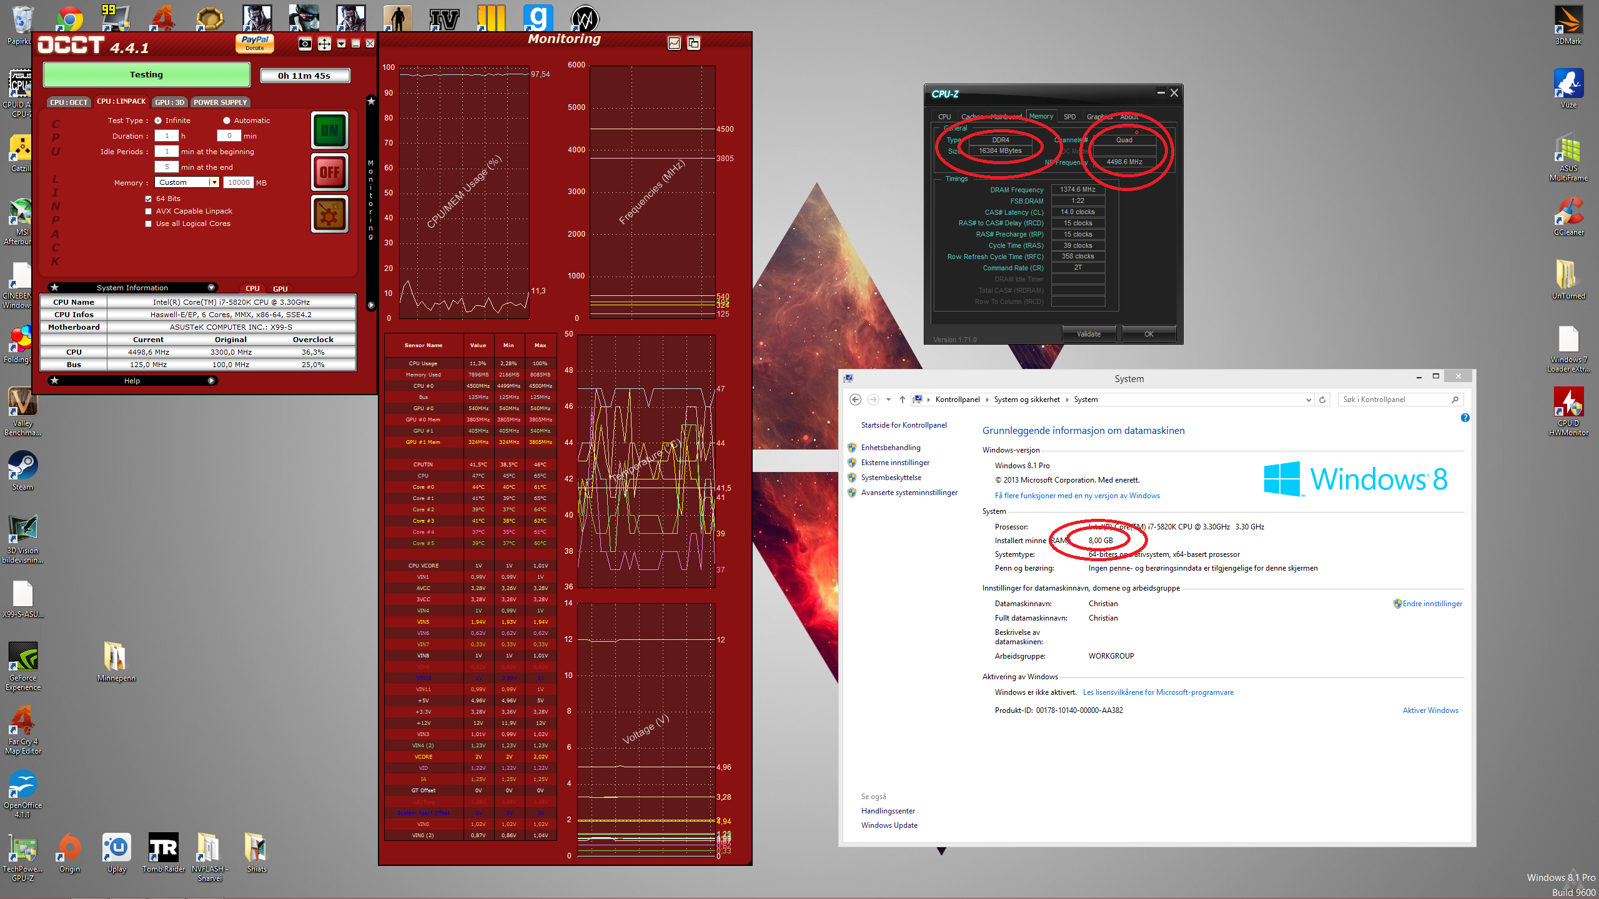Image resolution: width=1599 pixels, height=899 pixels.
Task: Click the OCCT move window icon
Action: click(x=324, y=43)
